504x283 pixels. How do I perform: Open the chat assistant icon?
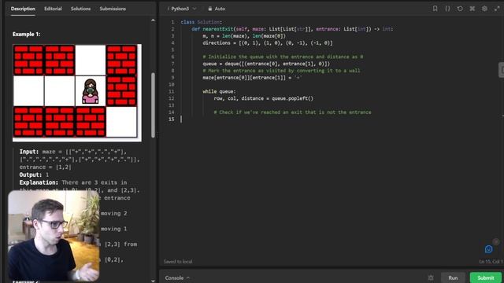488,249
